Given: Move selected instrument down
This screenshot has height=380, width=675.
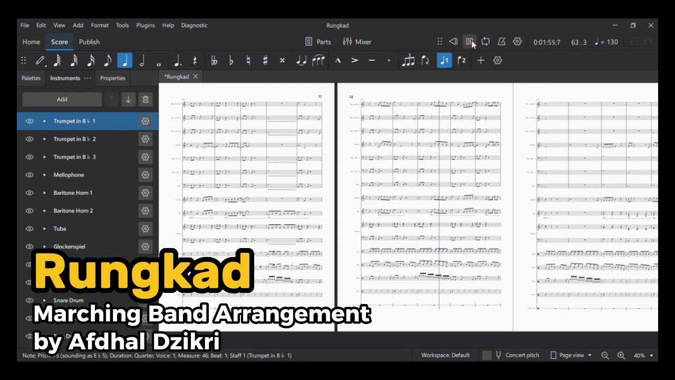Looking at the screenshot, I should click(128, 99).
